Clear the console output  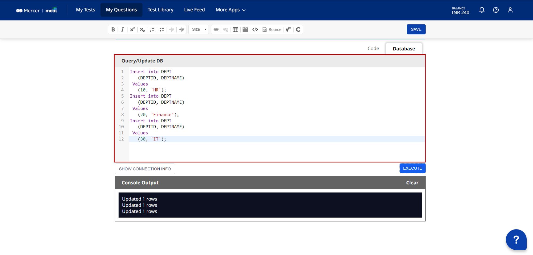pos(412,183)
